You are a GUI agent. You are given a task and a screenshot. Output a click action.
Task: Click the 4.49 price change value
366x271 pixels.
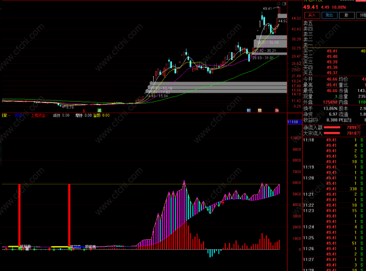(325, 7)
